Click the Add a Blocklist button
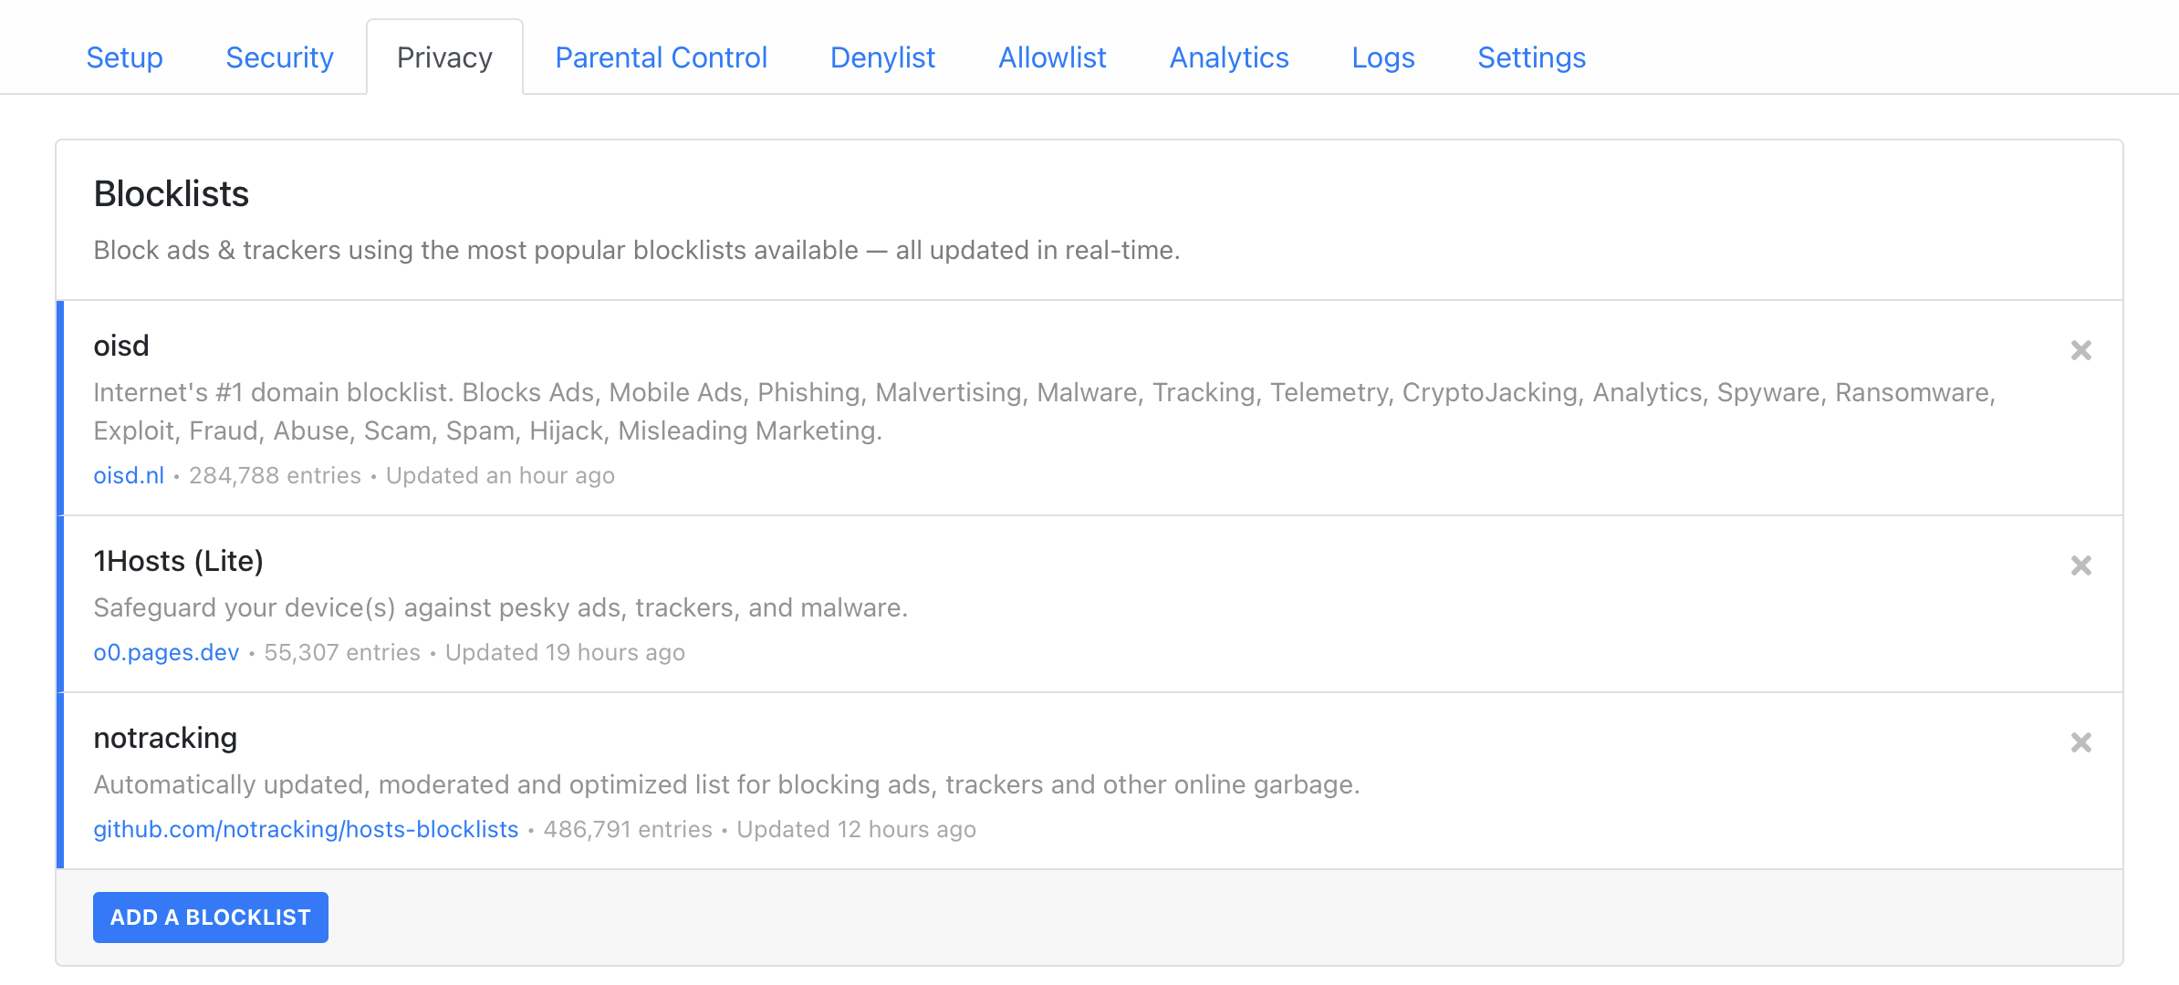The height and width of the screenshot is (985, 2179). [211, 918]
